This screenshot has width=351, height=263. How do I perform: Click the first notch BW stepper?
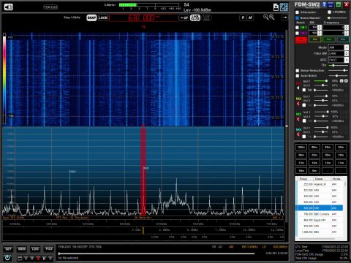(x=320, y=27)
